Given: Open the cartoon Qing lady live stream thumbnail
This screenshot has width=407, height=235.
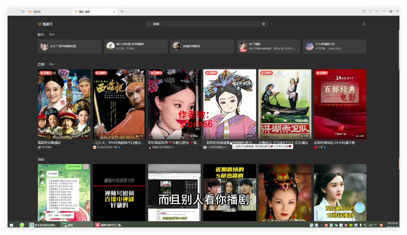Looking at the screenshot, I should 230,104.
